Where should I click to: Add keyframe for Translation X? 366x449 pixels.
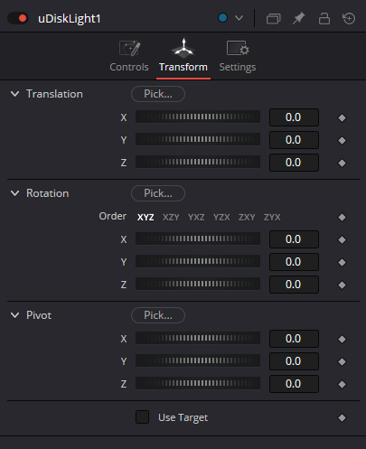(342, 117)
